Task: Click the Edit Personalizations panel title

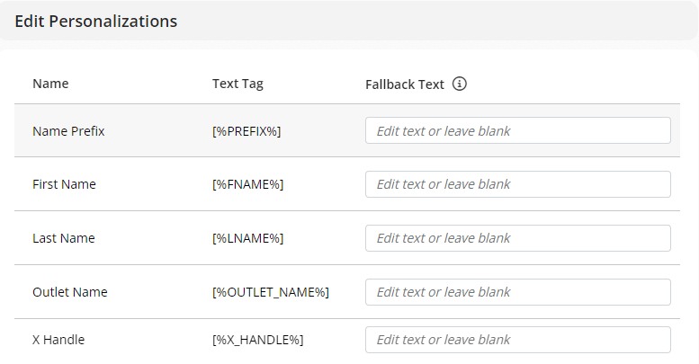Action: pos(95,22)
